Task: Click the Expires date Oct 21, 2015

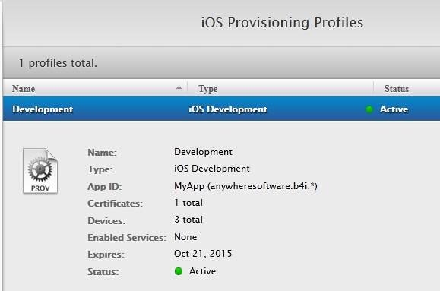Action: pos(203,254)
